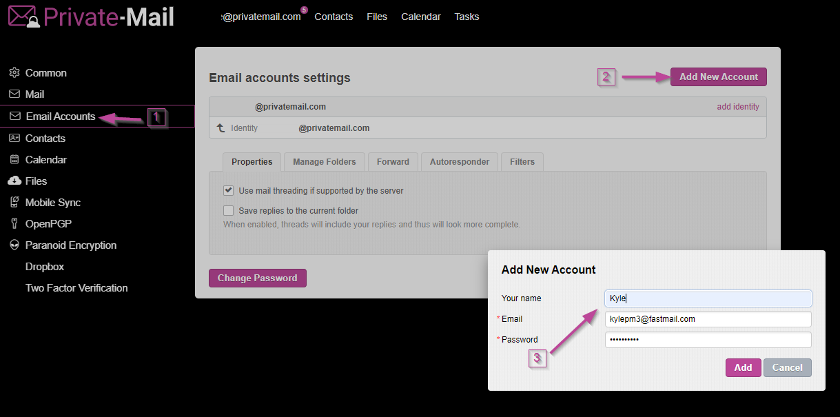Open the Manage Folders tab
840x417 pixels.
click(x=324, y=162)
